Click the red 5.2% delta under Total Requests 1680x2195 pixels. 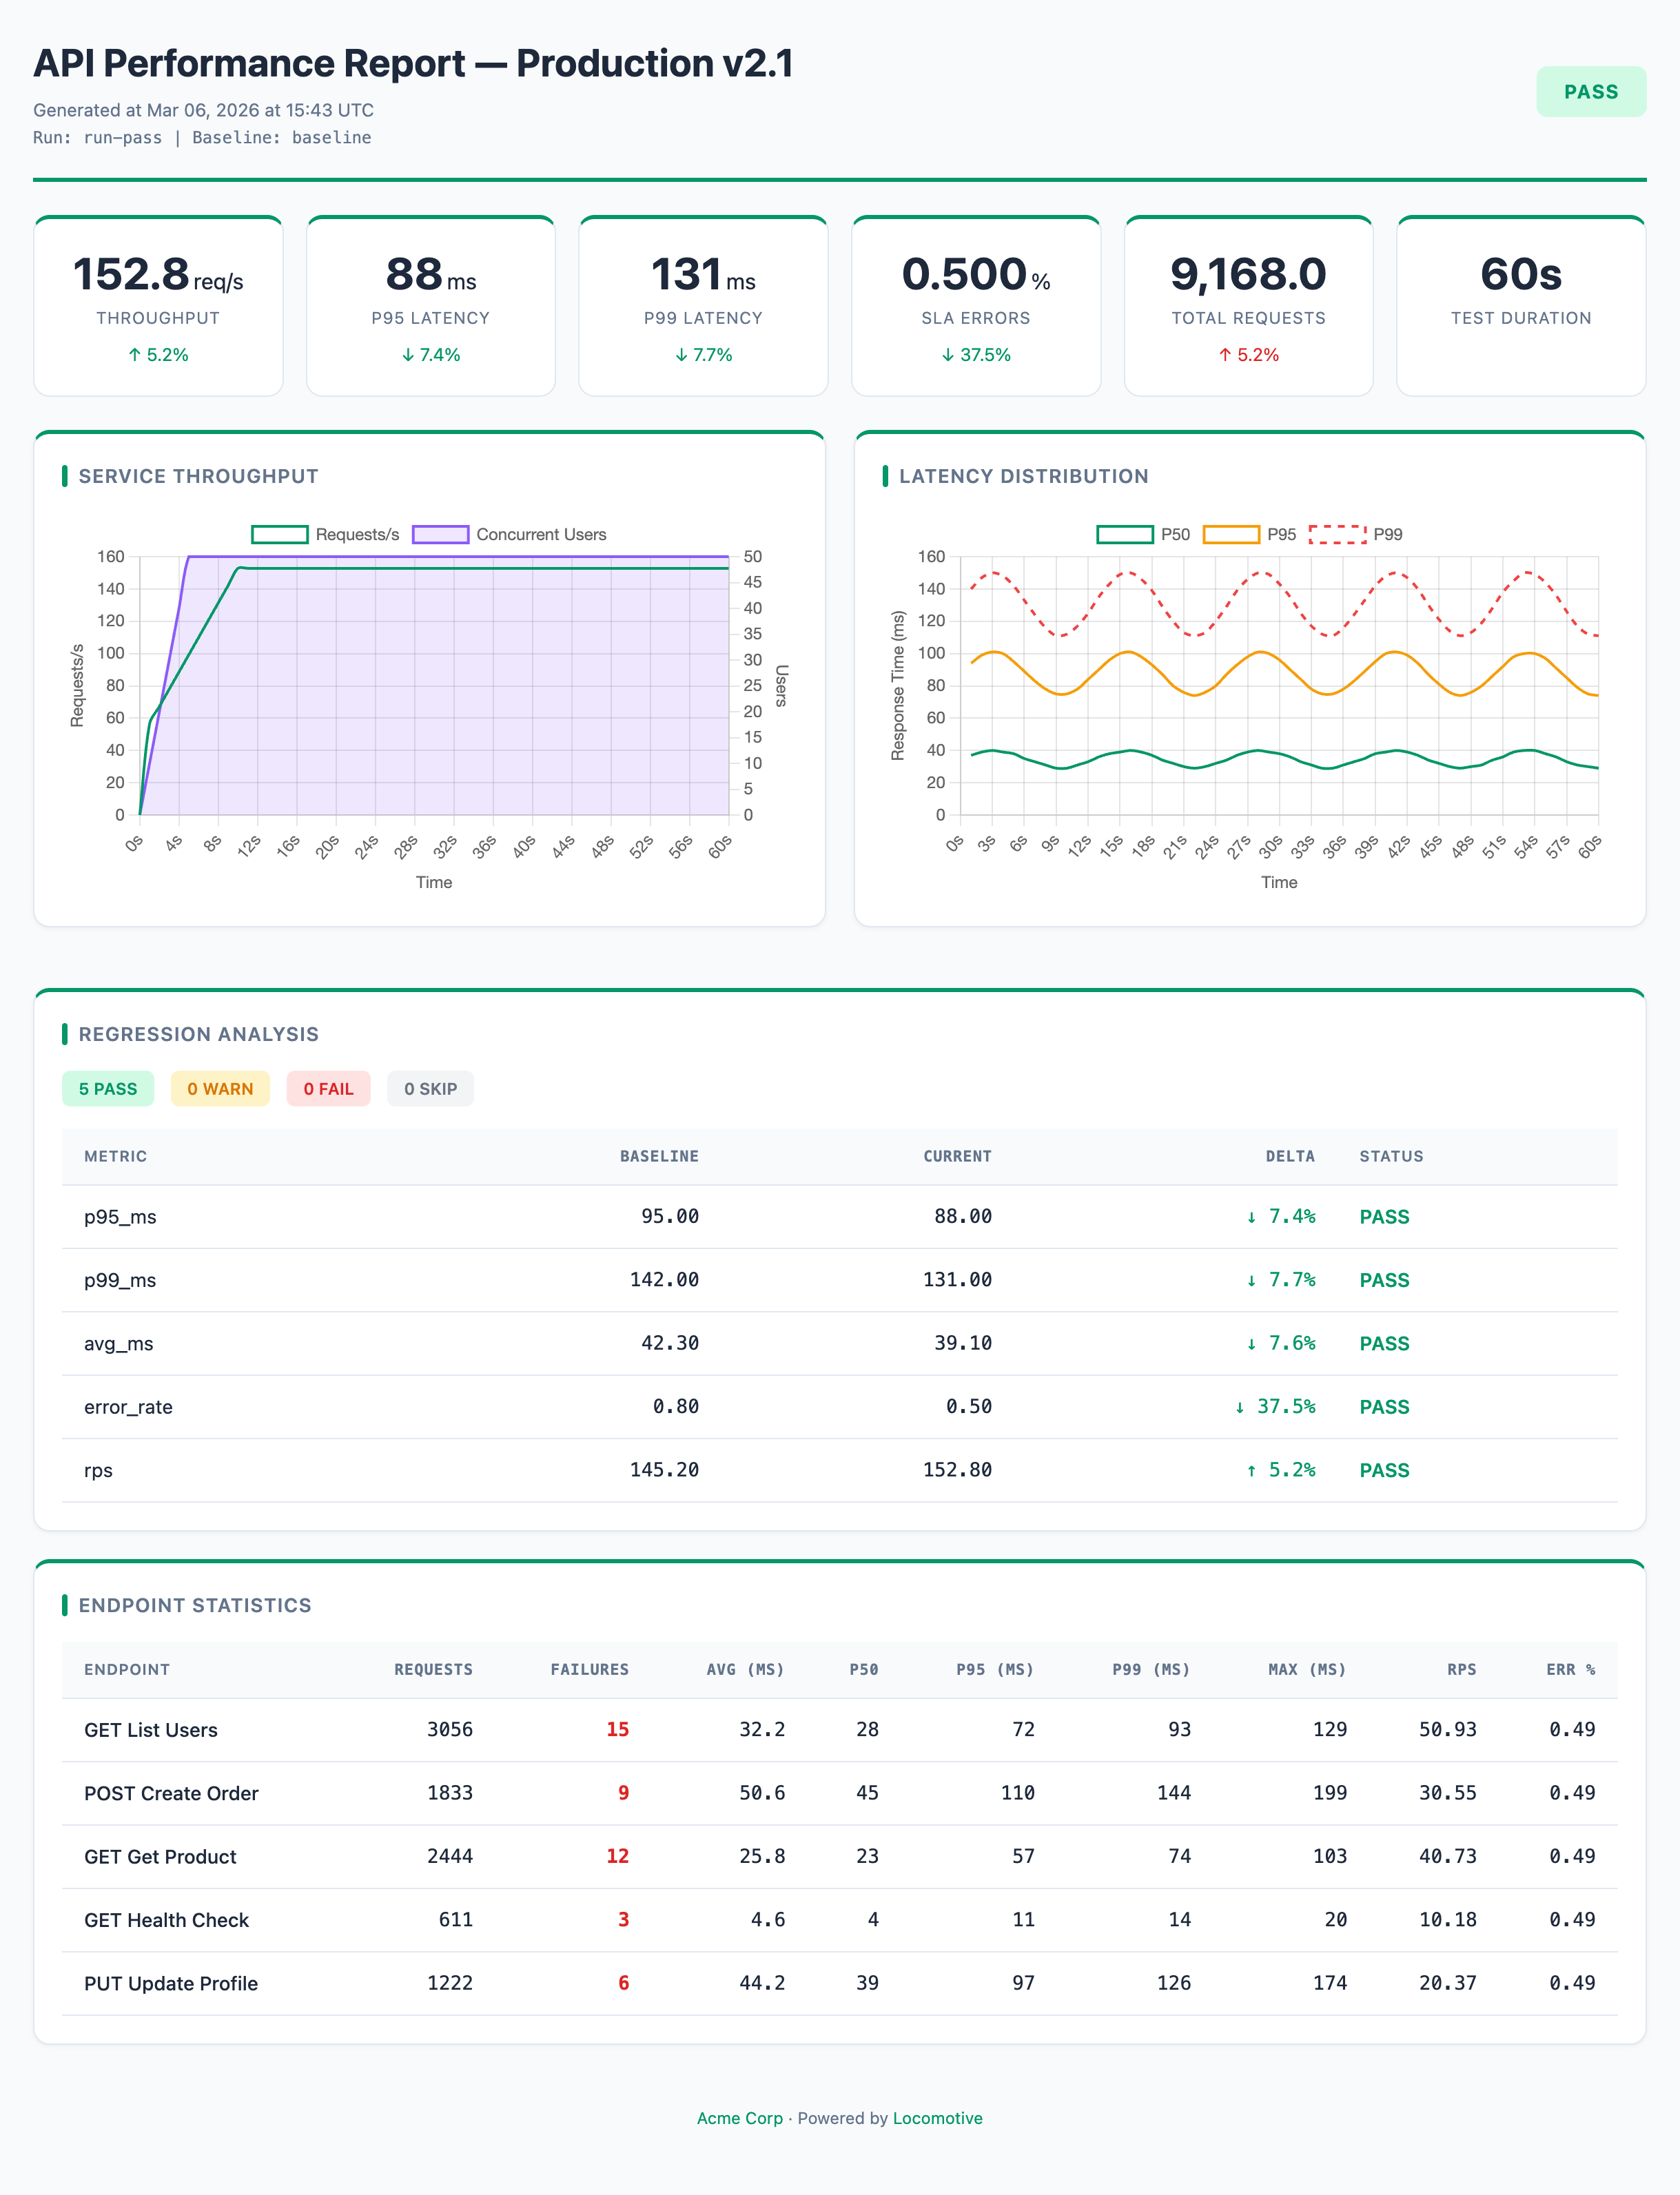pyautogui.click(x=1248, y=355)
